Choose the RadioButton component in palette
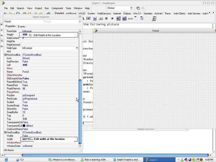The width and height of the screenshot is (216, 162). coord(112,19)
